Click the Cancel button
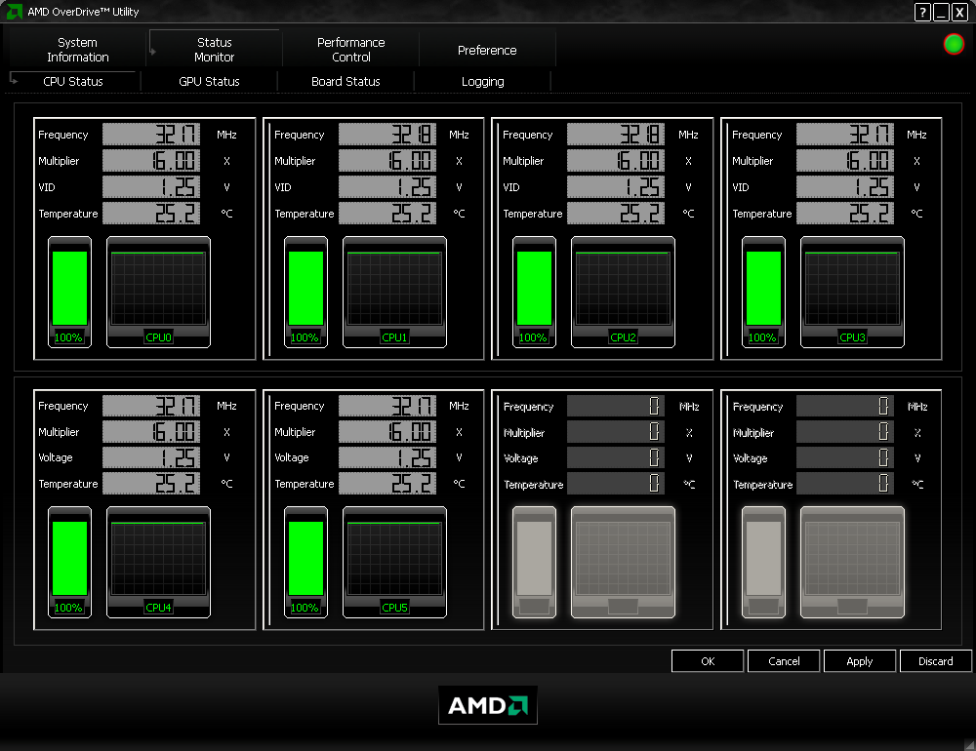 coord(784,661)
